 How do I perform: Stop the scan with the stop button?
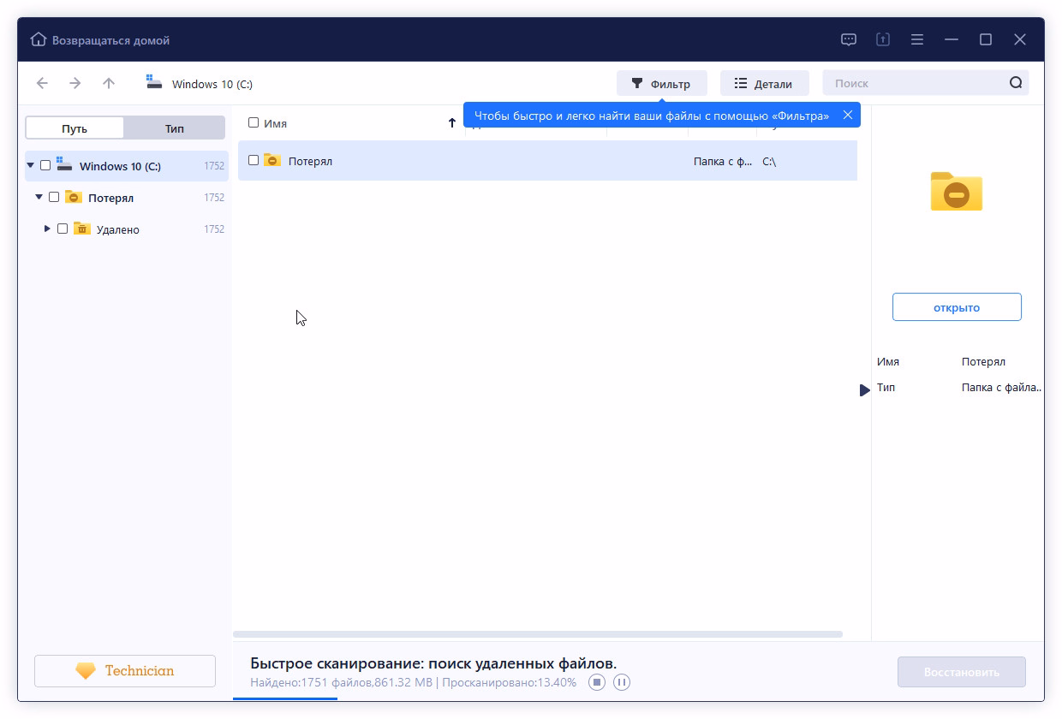coord(597,682)
